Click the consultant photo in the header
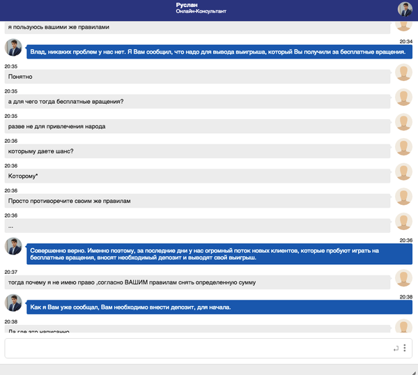The height and width of the screenshot is (375, 418). 405,9
